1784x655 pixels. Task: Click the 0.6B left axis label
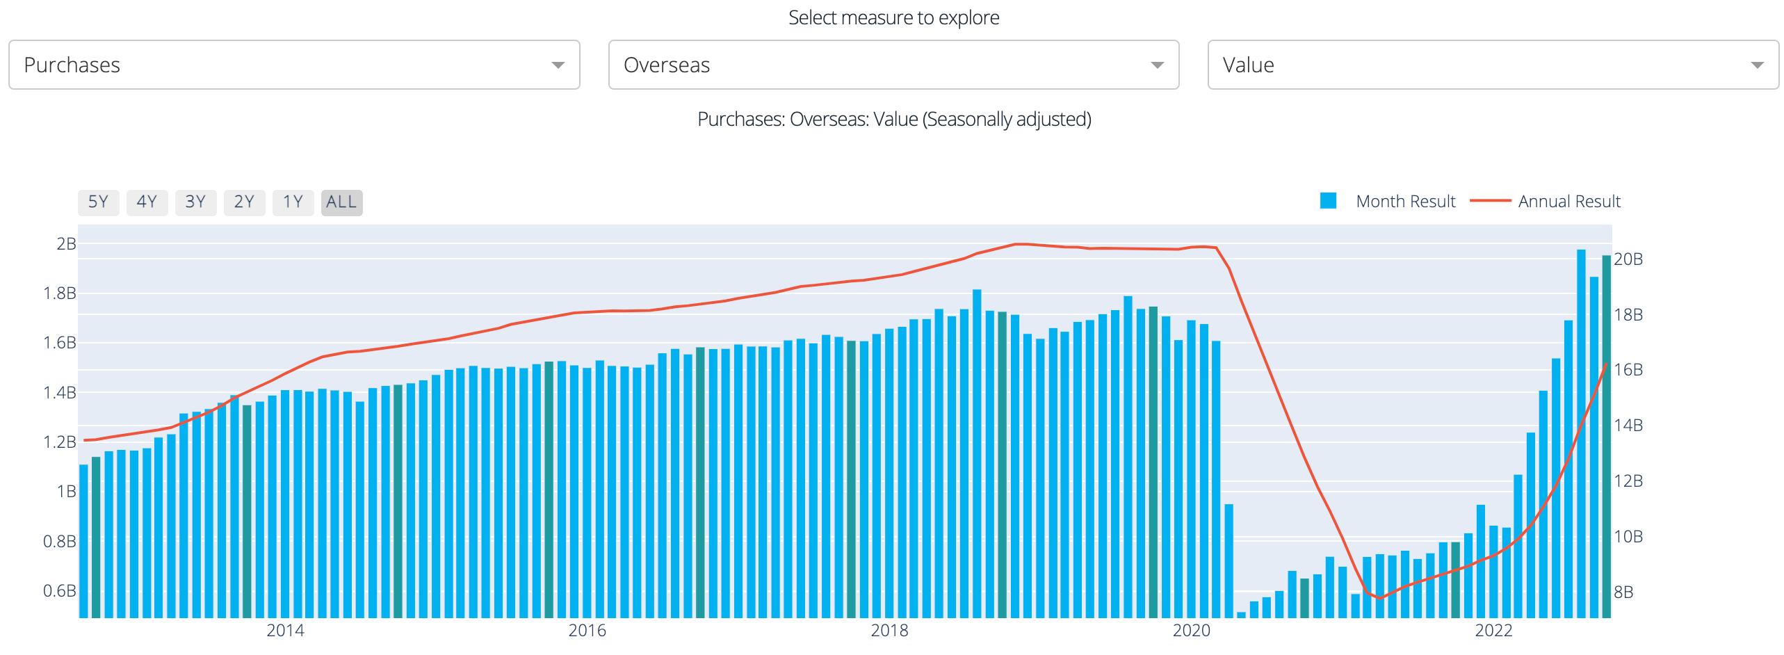coord(60,591)
